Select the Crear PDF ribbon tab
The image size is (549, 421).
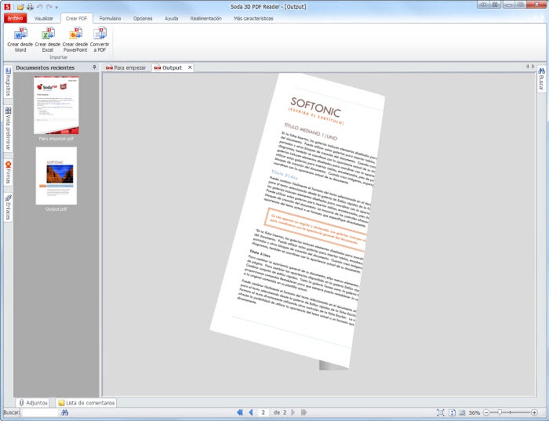pos(76,18)
